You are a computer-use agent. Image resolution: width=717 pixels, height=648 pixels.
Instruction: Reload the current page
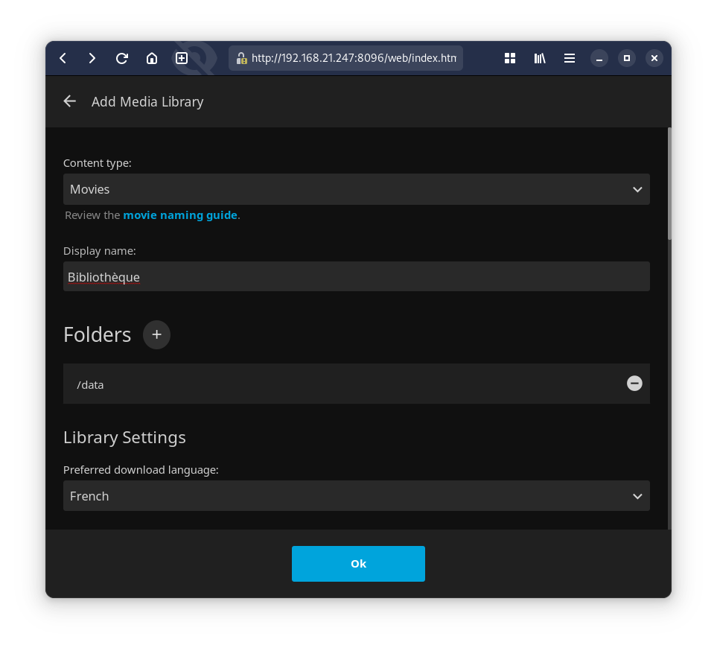[x=121, y=58]
